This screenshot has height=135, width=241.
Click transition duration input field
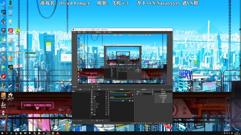145,94
